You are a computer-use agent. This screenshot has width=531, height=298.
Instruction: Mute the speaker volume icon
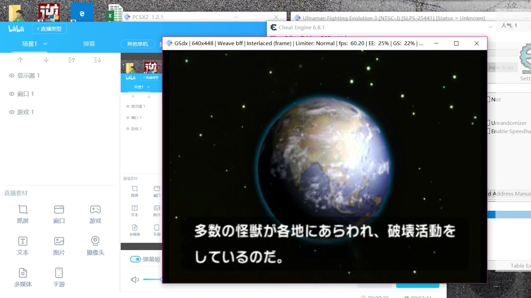tap(135, 280)
